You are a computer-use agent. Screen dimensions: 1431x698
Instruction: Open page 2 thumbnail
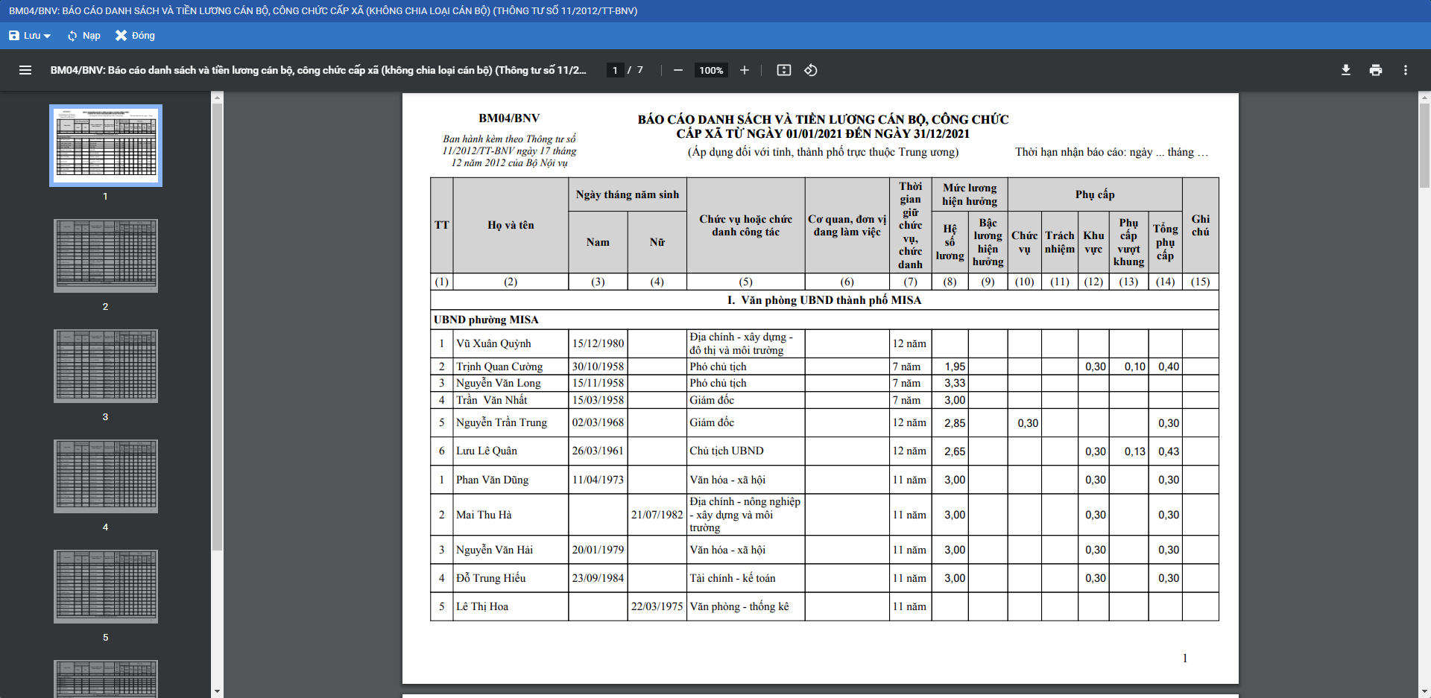click(106, 256)
